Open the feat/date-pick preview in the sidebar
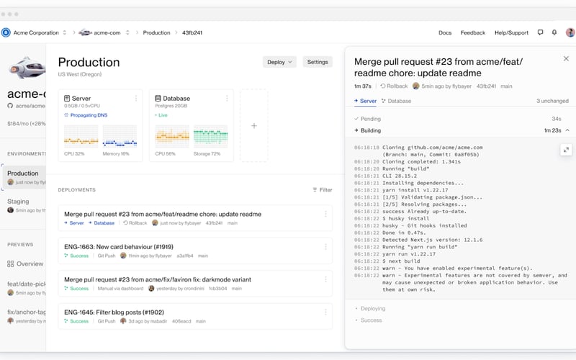The width and height of the screenshot is (576, 360). (26, 288)
